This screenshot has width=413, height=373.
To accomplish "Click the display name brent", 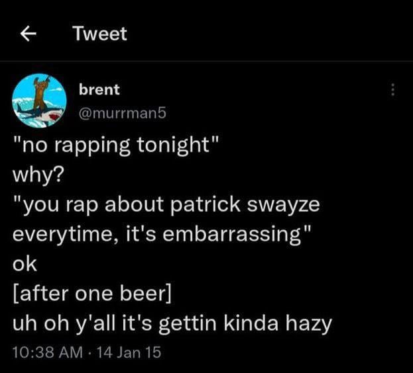I will pos(99,89).
